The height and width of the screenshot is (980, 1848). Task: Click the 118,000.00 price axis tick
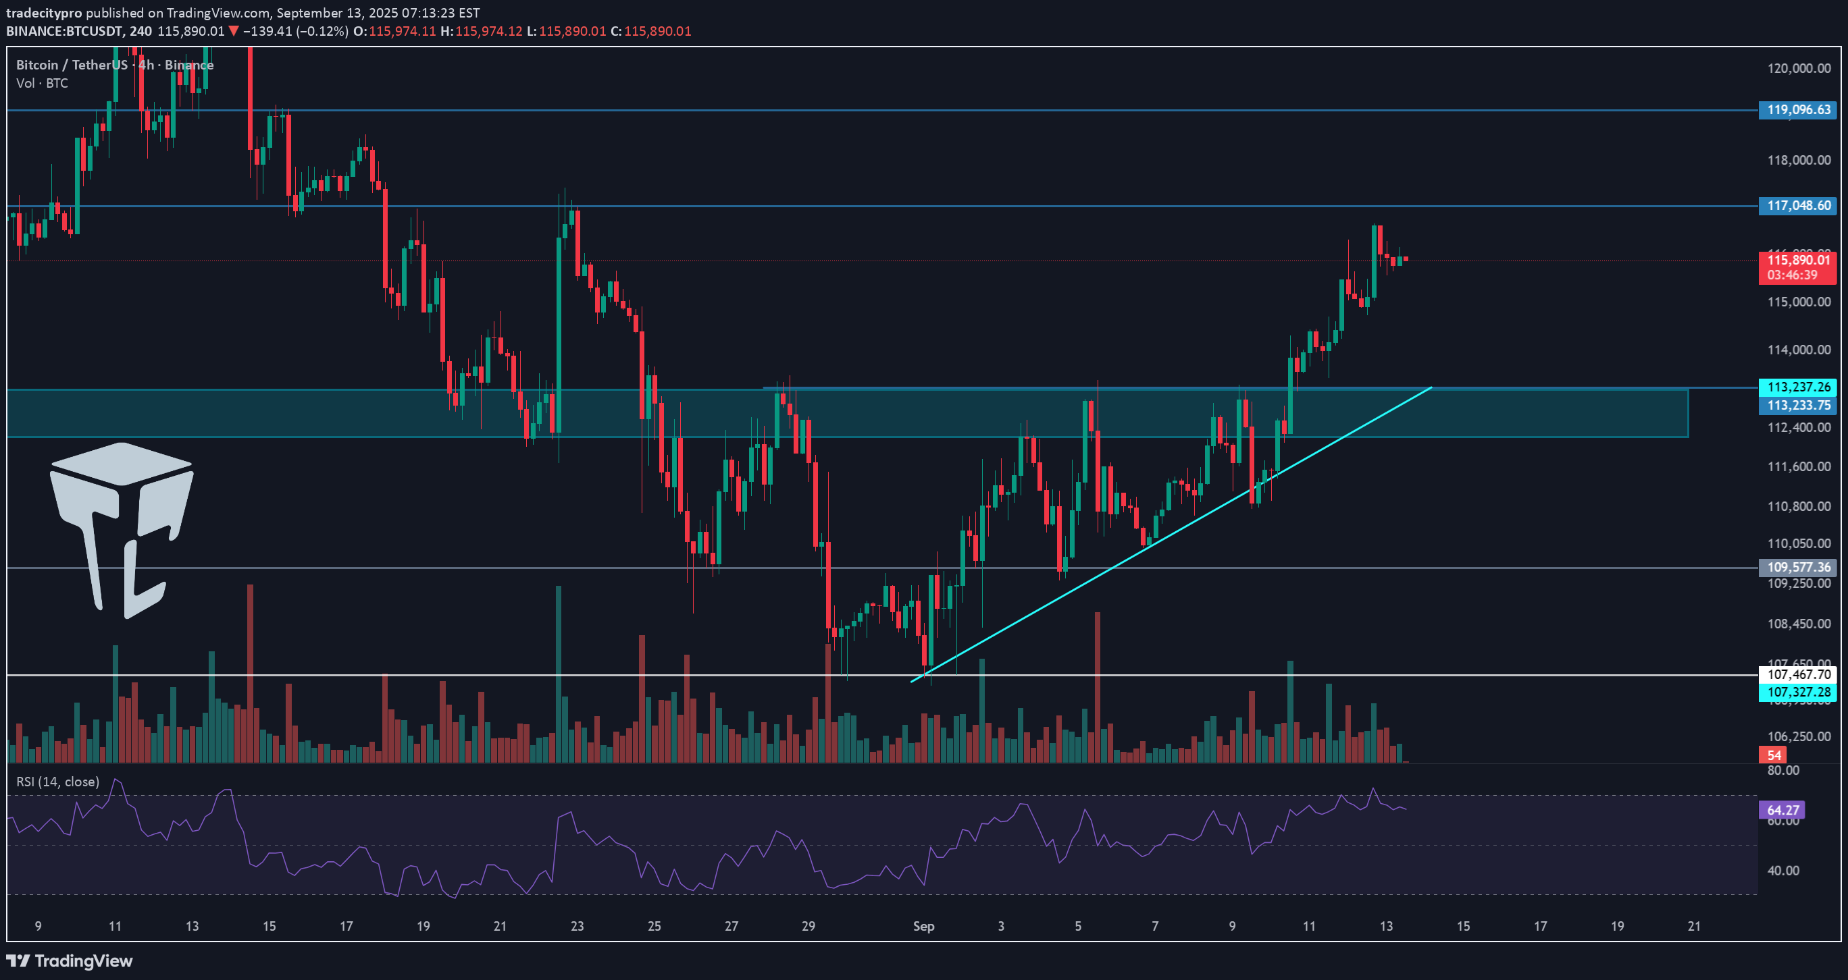coord(1799,160)
